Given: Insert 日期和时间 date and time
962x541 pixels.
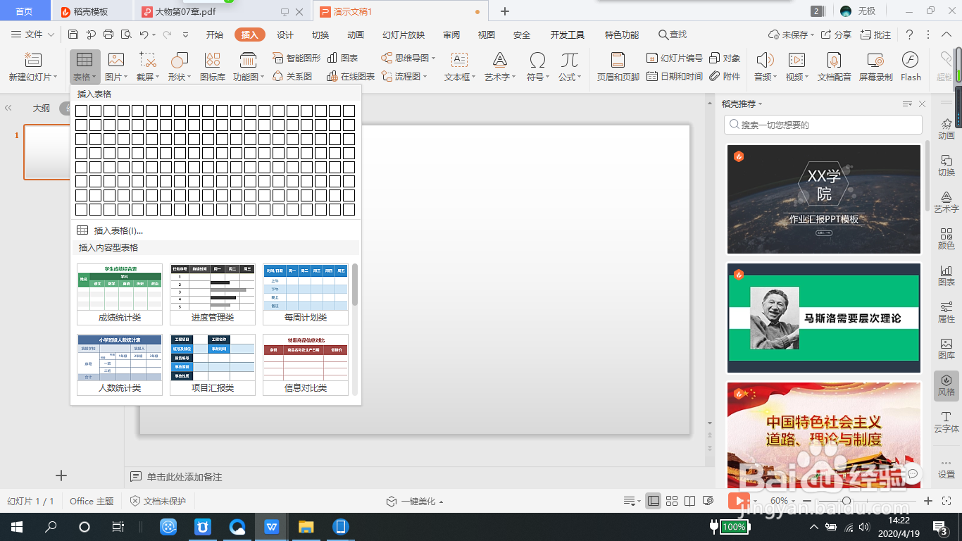Looking at the screenshot, I should (x=675, y=76).
